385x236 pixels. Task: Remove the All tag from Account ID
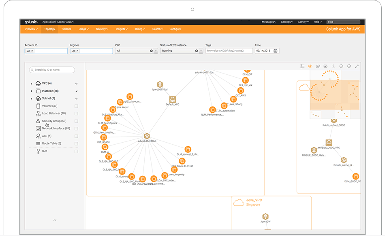coord(32,51)
